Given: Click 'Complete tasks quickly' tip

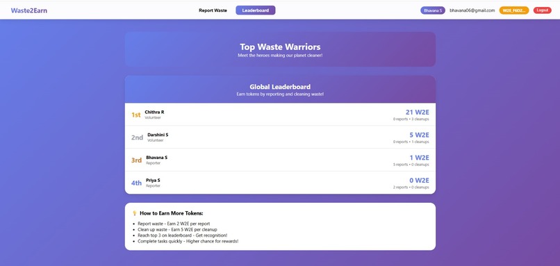Looking at the screenshot, I should click(x=188, y=242).
